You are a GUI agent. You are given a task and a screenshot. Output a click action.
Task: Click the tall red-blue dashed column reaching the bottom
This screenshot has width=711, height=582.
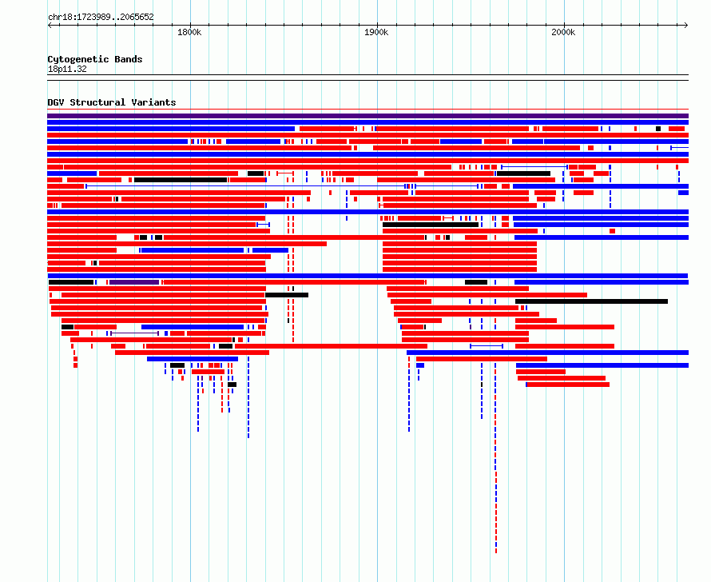point(495,458)
